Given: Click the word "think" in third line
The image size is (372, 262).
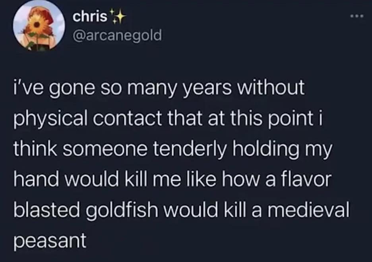Looking at the screenshot, I should [x=33, y=149].
